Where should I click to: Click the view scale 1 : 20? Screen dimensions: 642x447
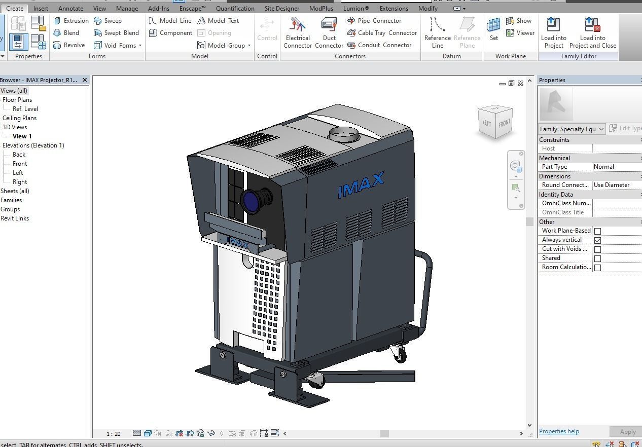pyautogui.click(x=114, y=433)
